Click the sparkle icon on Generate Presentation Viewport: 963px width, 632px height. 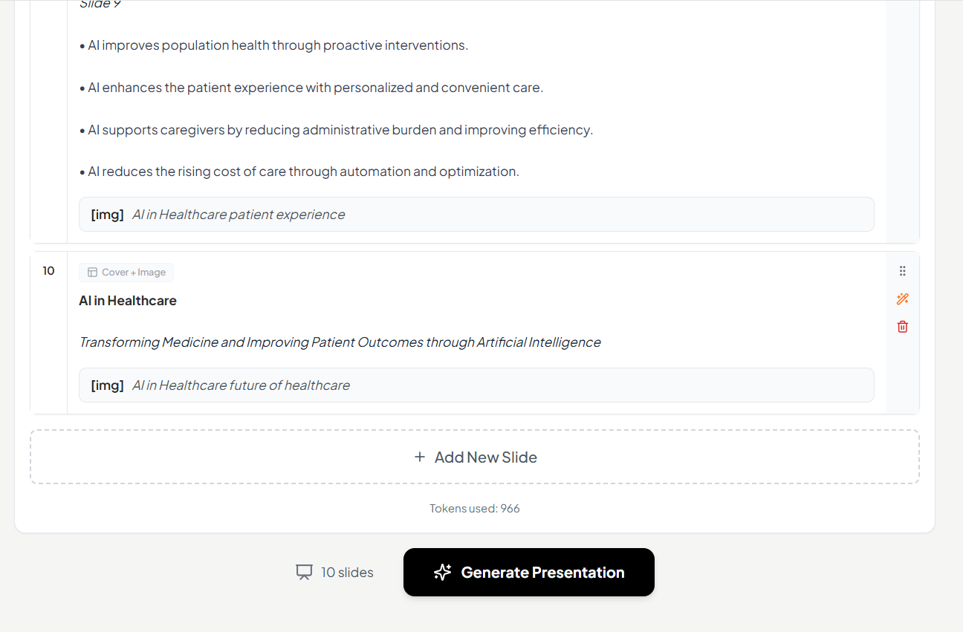(443, 573)
